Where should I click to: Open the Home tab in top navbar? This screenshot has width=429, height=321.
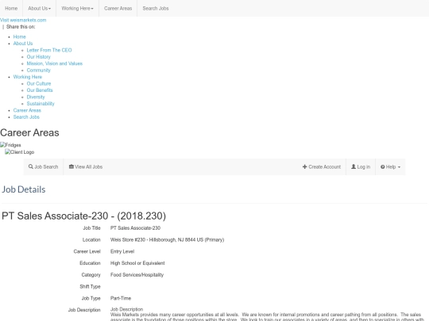pos(11,9)
